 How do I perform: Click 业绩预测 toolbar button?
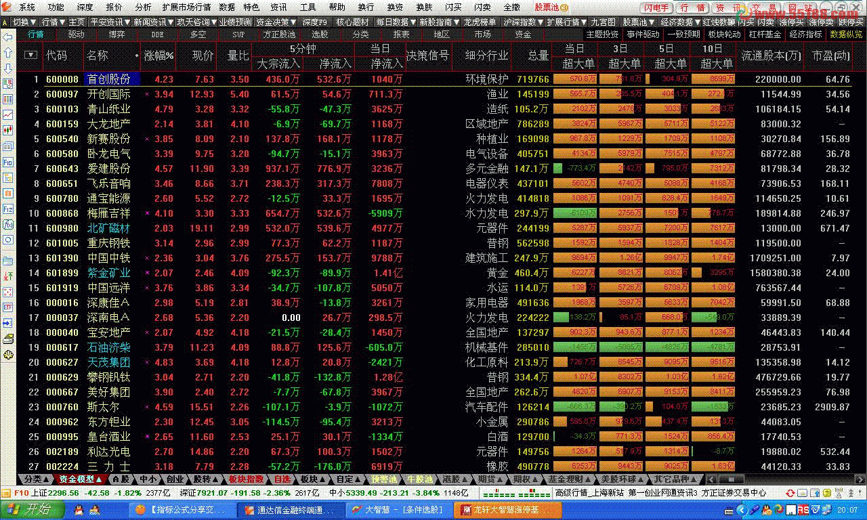pos(235,22)
